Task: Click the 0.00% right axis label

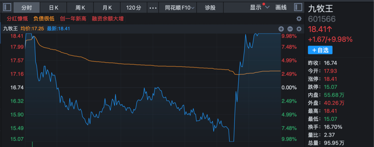Action: tap(289, 88)
